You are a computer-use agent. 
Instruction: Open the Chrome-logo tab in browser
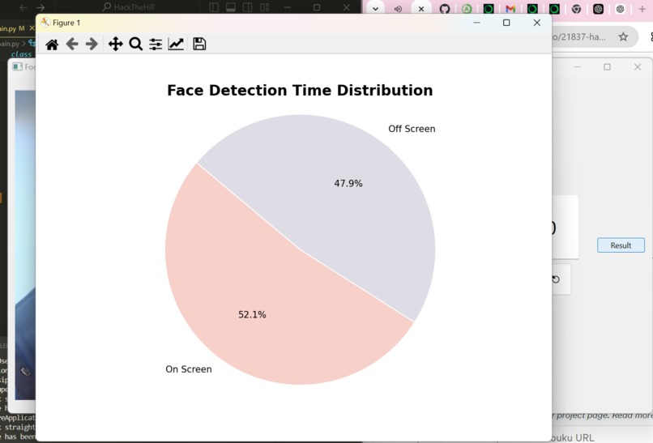click(576, 9)
